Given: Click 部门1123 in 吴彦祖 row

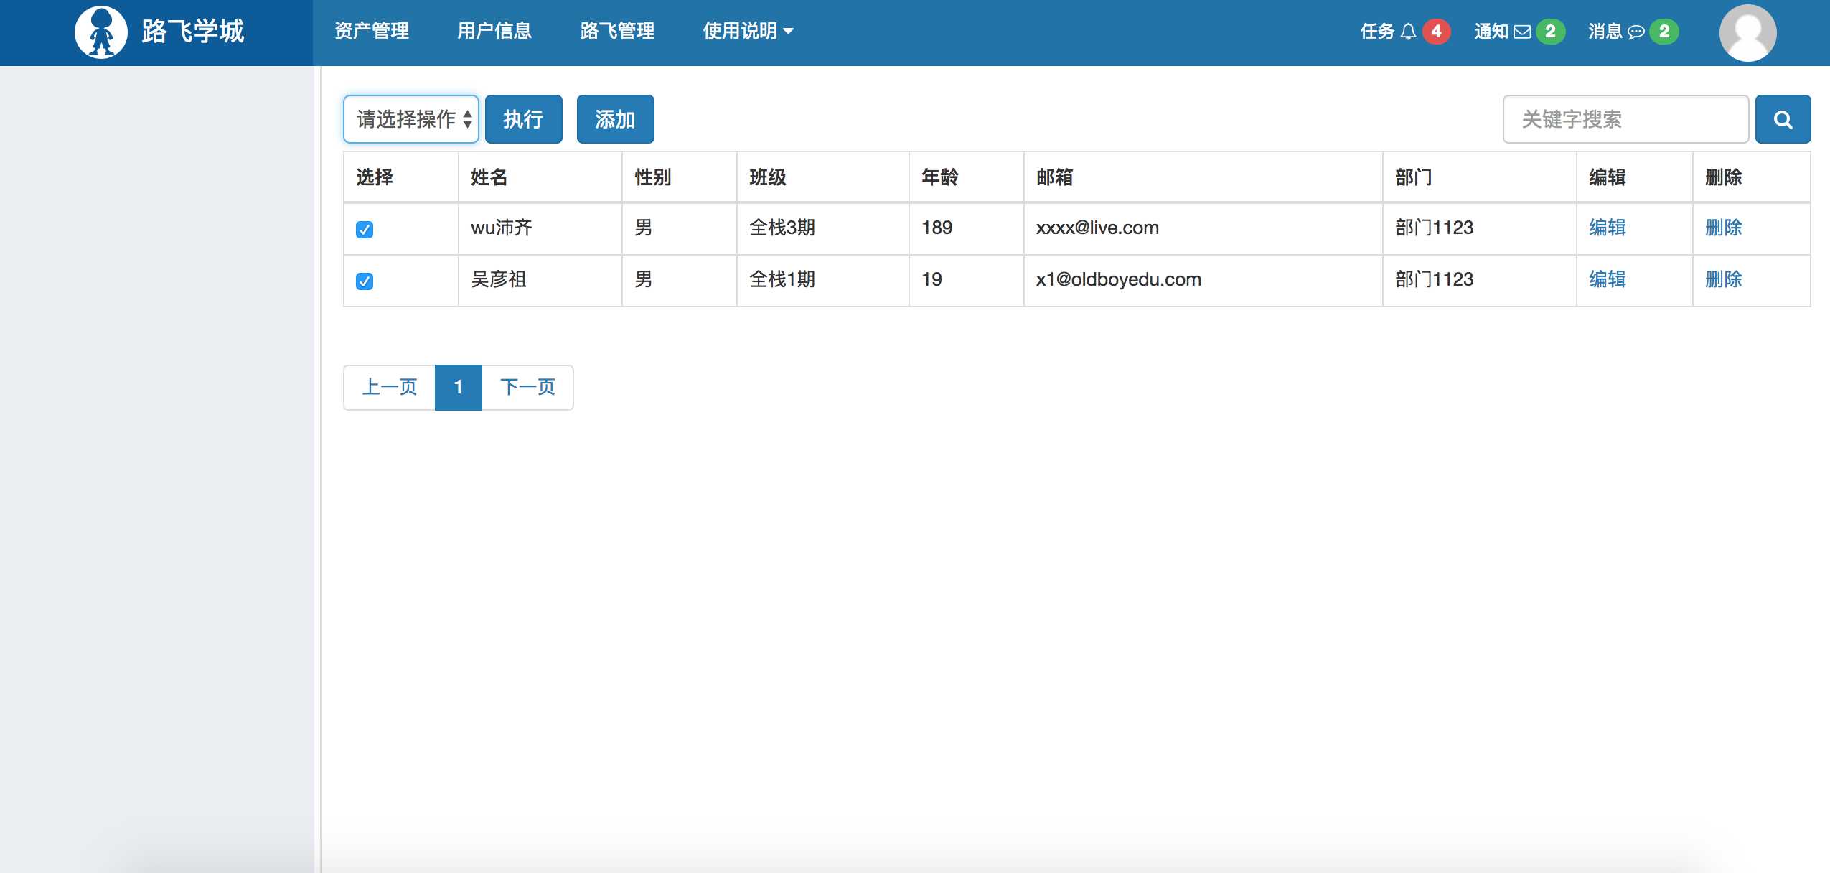Looking at the screenshot, I should tap(1435, 279).
